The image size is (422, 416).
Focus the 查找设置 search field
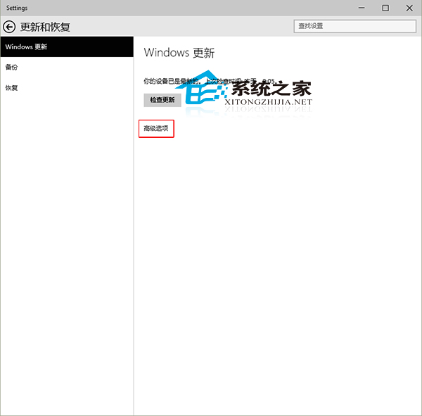click(x=355, y=26)
